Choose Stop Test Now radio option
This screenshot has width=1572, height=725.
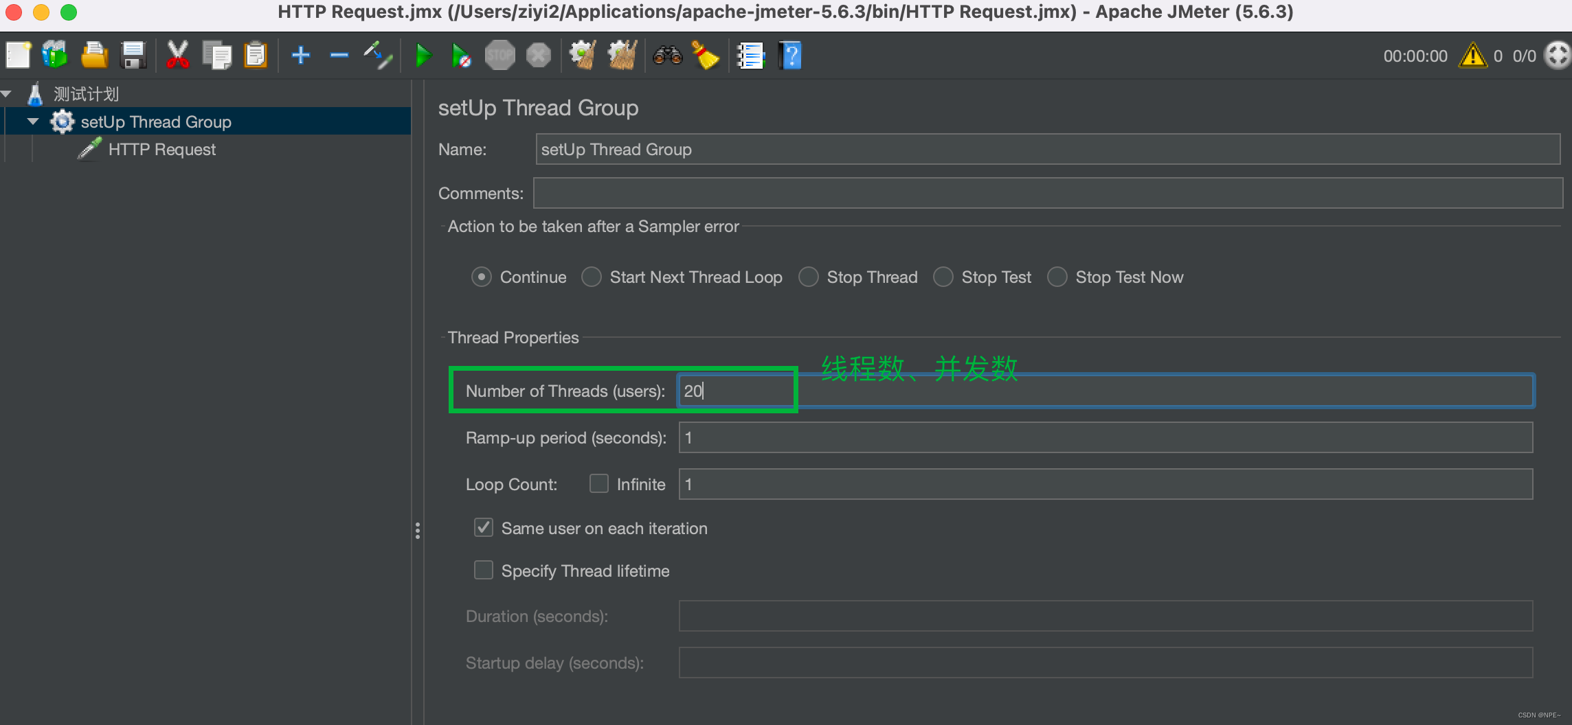pyautogui.click(x=1057, y=277)
